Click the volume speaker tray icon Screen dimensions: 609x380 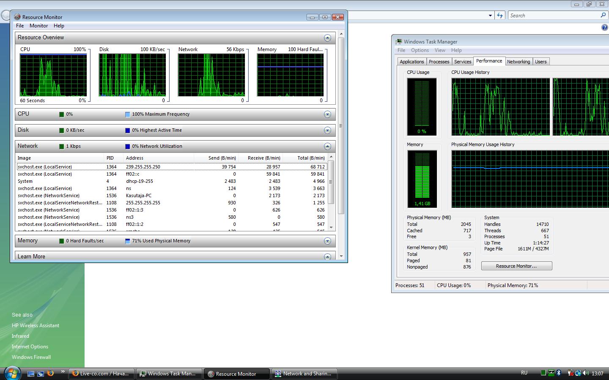[586, 373]
